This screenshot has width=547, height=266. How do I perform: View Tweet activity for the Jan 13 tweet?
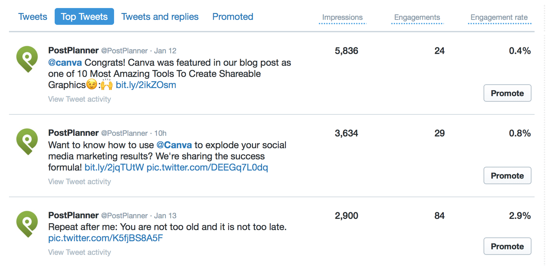[x=79, y=252]
